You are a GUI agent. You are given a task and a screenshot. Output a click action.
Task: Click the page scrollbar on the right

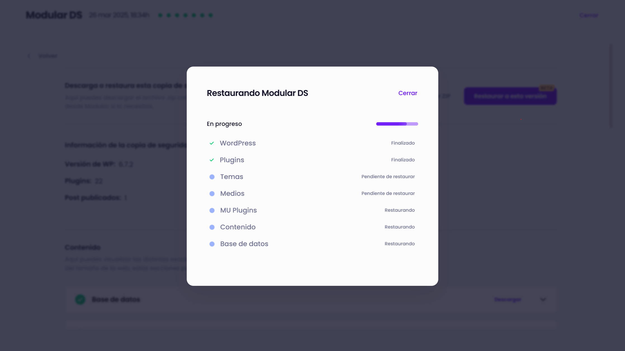click(611, 85)
